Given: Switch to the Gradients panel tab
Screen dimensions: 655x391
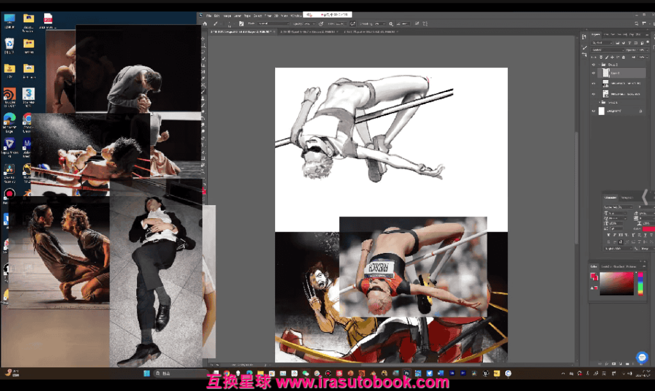Looking at the screenshot, I should pyautogui.click(x=619, y=266).
